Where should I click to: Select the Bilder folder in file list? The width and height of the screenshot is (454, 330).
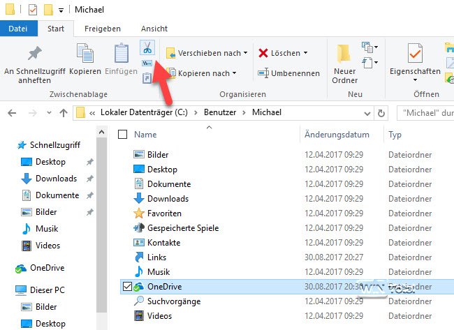158,154
